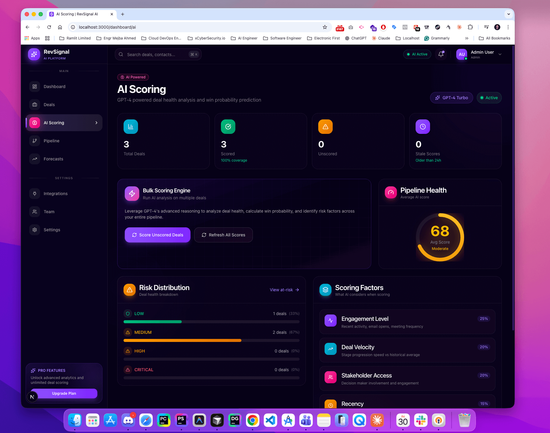Image resolution: width=550 pixels, height=433 pixels.
Task: Expand the AI Scoring sidebar item
Action: 96,123
